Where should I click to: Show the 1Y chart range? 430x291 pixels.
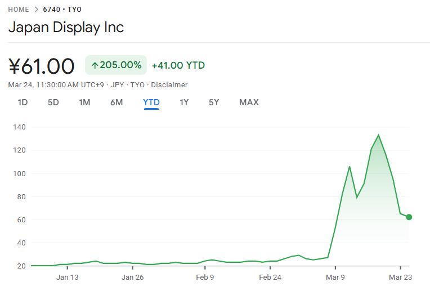[184, 102]
